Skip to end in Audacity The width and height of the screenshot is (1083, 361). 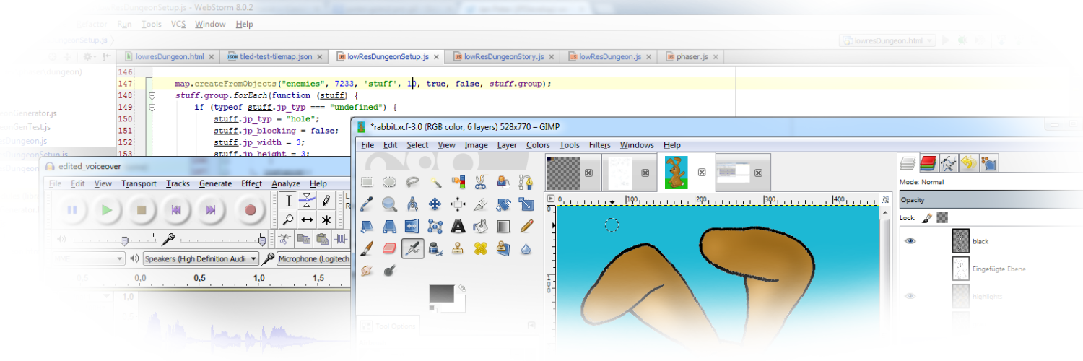point(210,210)
